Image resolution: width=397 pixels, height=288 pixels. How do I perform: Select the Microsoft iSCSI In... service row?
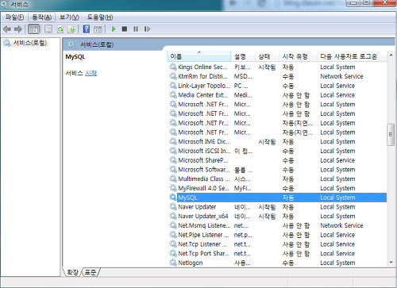(x=277, y=151)
